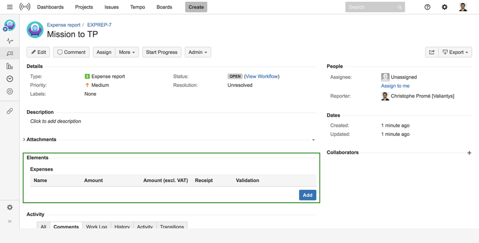The height and width of the screenshot is (243, 479).
Task: Click the Assign to me link
Action: [395, 86]
